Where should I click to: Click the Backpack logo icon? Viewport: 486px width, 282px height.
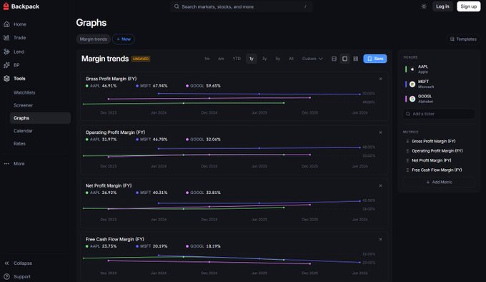coord(6,6)
